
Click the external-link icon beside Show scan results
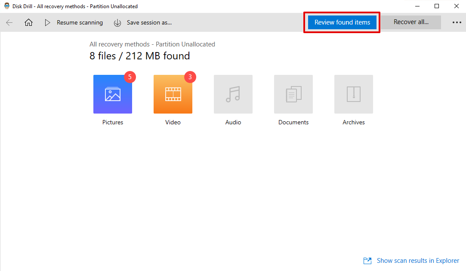[x=367, y=261]
